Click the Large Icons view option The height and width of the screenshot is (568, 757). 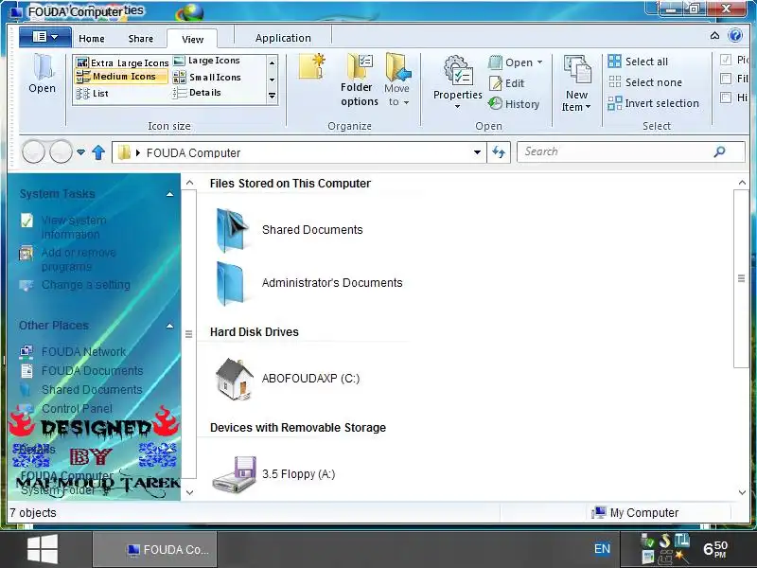point(206,61)
